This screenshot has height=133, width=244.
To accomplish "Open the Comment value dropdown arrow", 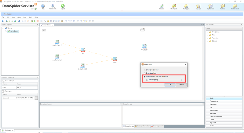I will click(36, 98).
